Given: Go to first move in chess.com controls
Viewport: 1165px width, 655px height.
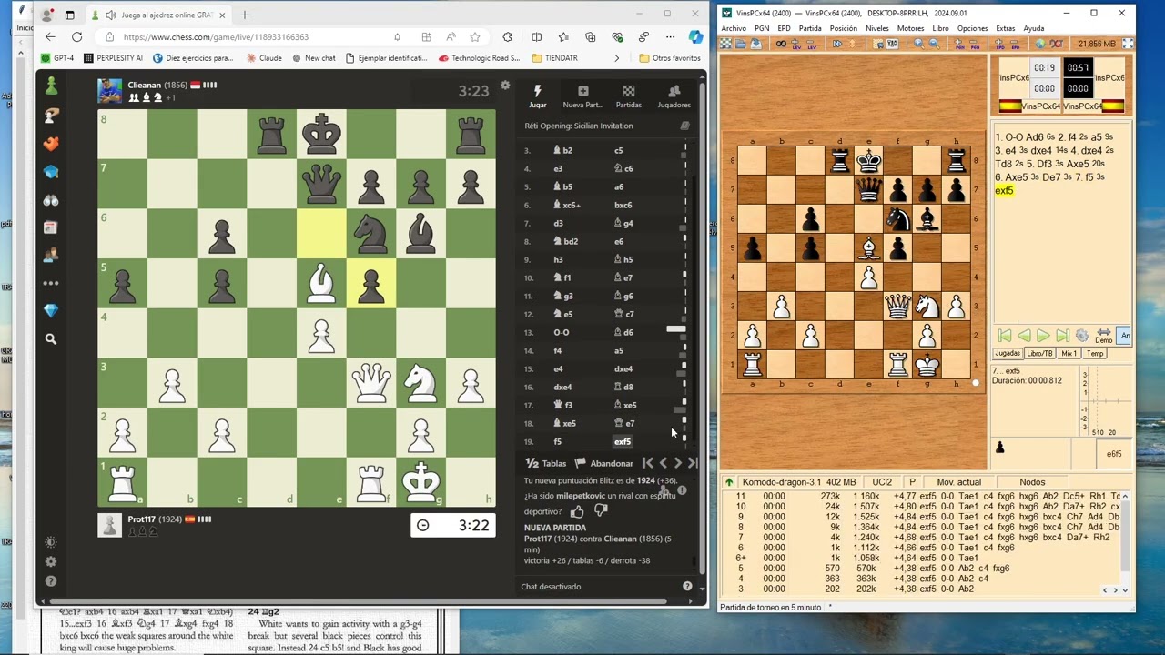Looking at the screenshot, I should [648, 463].
